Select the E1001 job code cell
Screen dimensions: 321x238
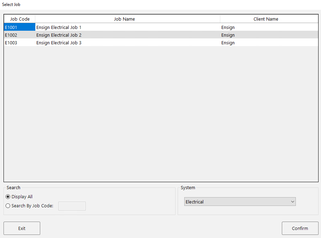tap(19, 27)
